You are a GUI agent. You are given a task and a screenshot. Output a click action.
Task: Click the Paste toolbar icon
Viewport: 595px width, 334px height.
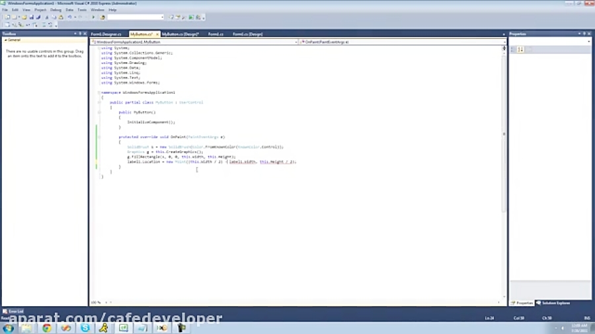coord(61,17)
